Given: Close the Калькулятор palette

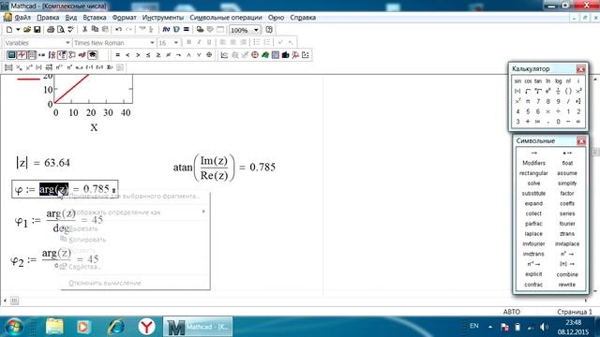Looking at the screenshot, I should click(x=580, y=68).
